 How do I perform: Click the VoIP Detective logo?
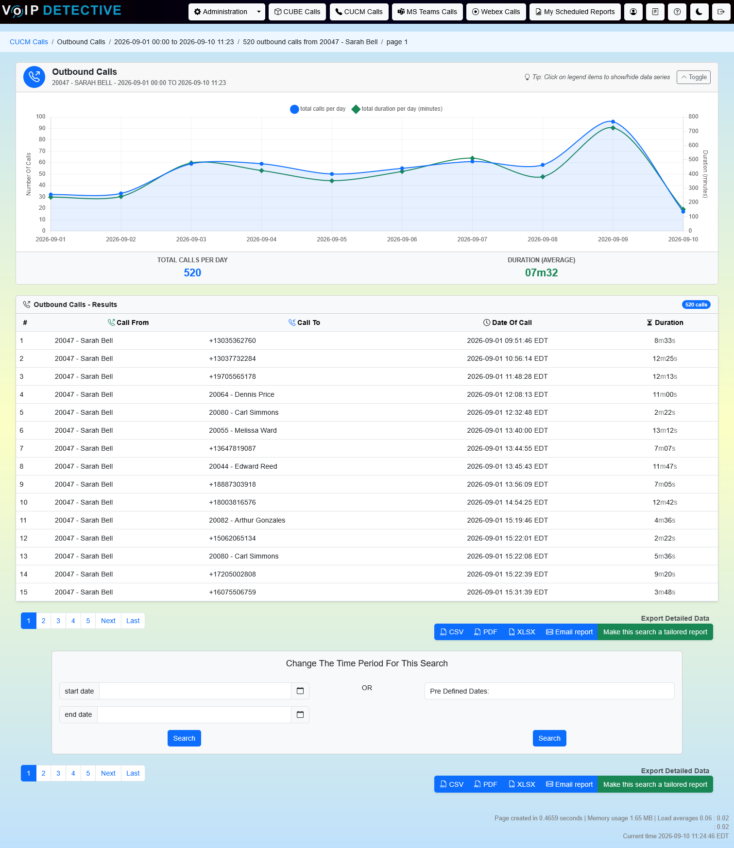[x=62, y=11]
